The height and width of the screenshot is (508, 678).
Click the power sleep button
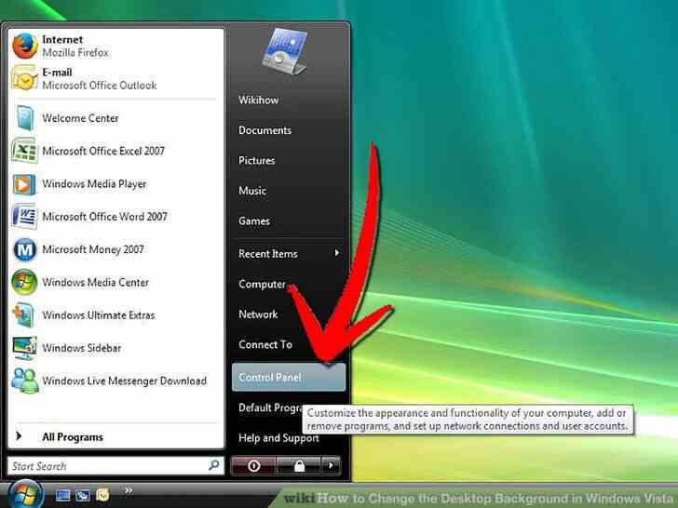point(254,465)
